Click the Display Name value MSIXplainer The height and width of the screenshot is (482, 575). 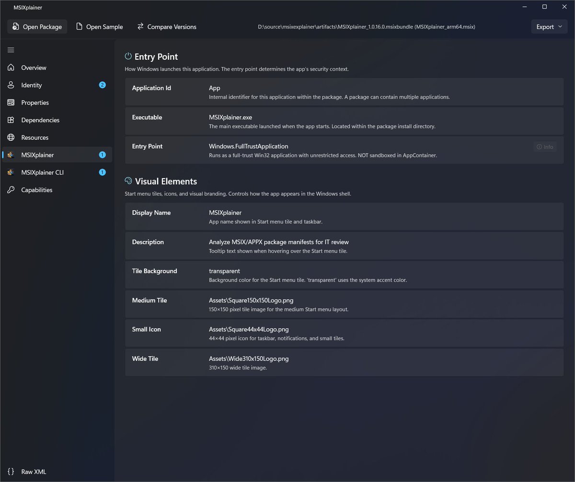pos(225,213)
